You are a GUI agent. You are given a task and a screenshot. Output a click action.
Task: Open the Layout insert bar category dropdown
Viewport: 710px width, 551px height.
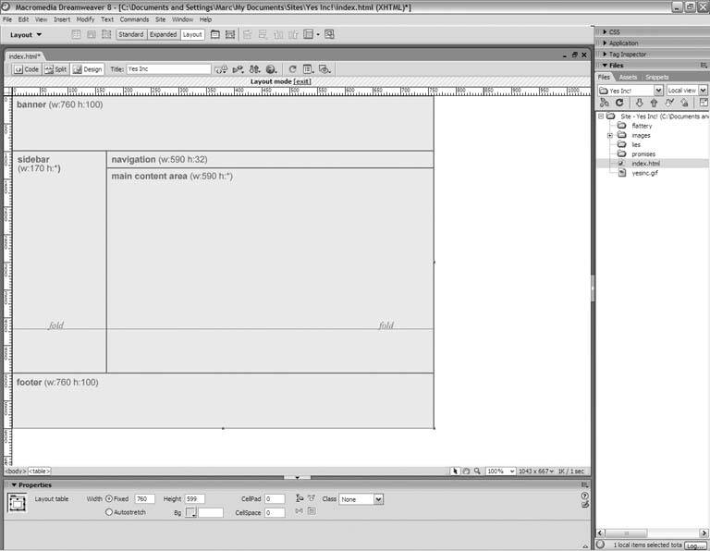tap(26, 35)
